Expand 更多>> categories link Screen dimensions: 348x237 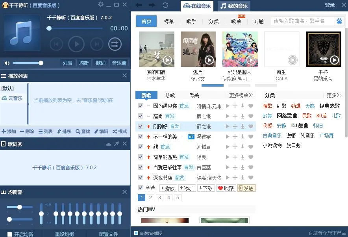(334, 95)
